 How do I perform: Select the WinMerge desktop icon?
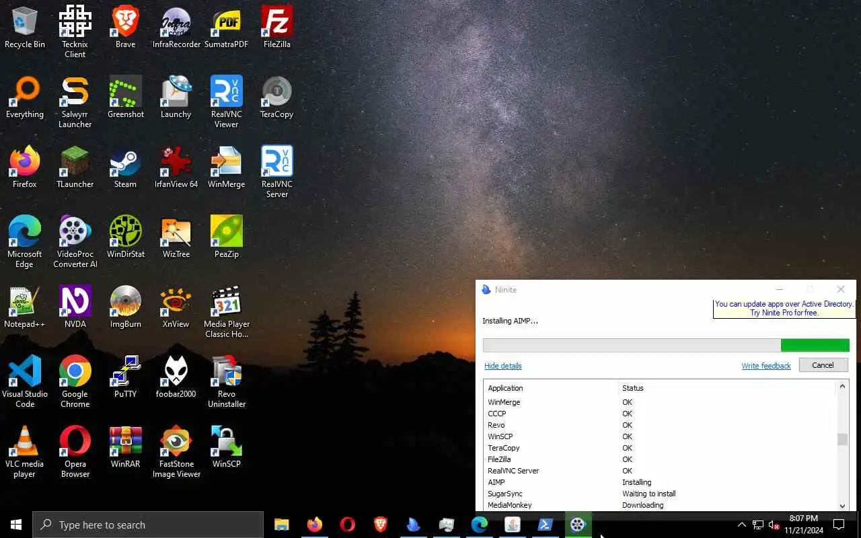tap(226, 168)
